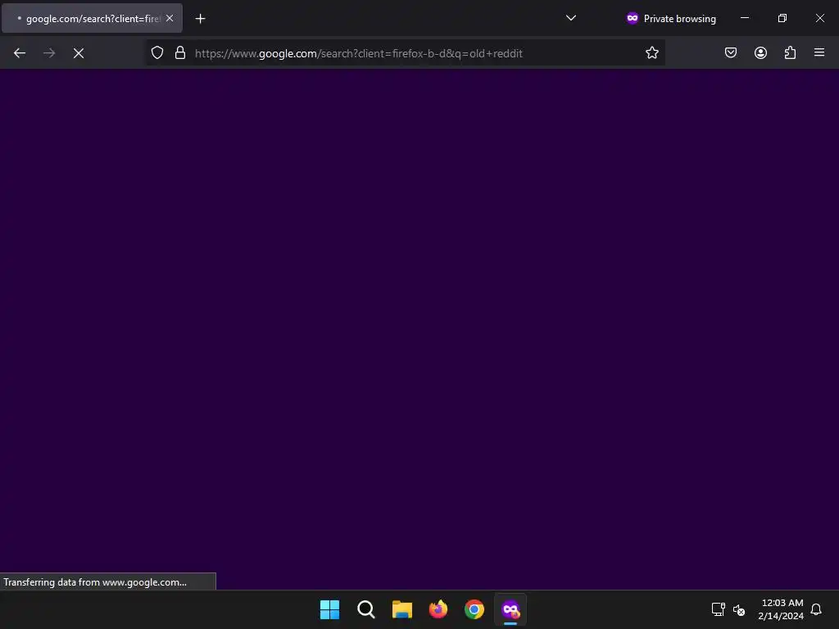Select the google.com/search tab
This screenshot has width=839, height=629.
pyautogui.click(x=92, y=19)
